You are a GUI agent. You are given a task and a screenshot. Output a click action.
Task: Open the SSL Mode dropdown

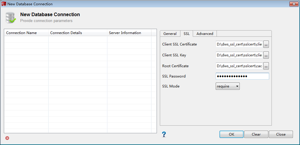[x=228, y=86]
